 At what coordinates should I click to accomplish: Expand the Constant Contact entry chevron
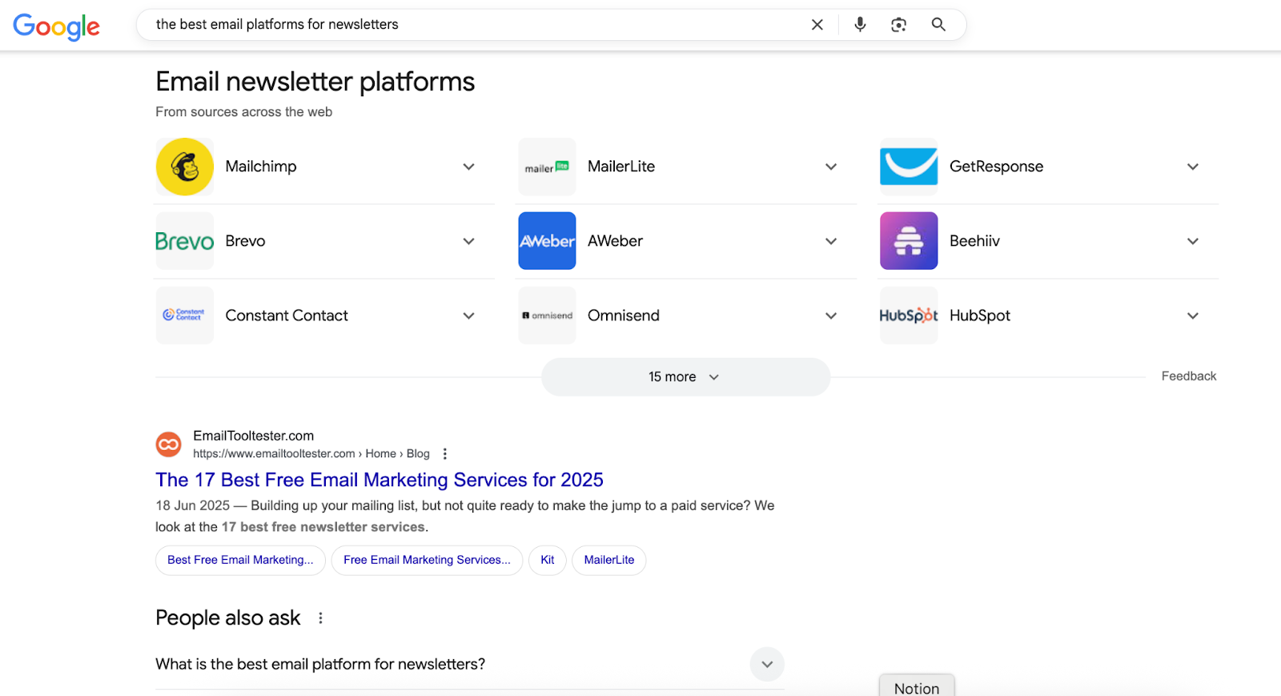pos(469,316)
